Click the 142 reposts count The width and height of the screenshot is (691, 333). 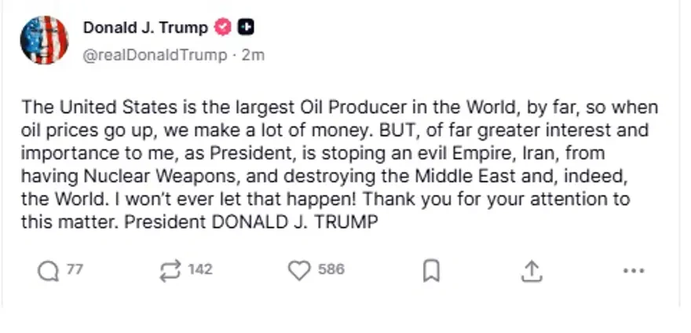click(200, 269)
